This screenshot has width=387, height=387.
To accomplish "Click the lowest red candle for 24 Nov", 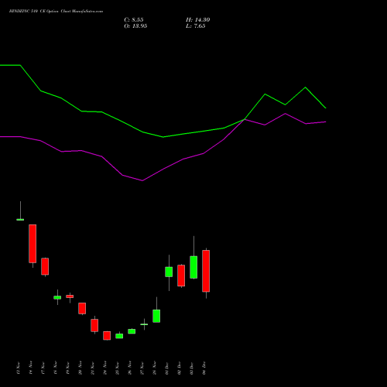I will click(107, 336).
